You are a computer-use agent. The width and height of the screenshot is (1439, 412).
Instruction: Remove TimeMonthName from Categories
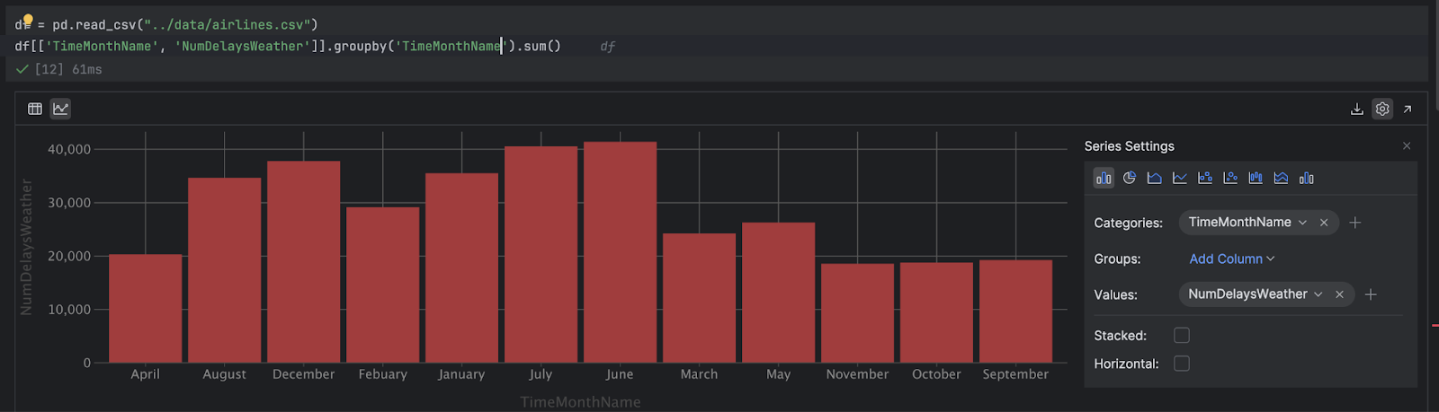coord(1324,223)
